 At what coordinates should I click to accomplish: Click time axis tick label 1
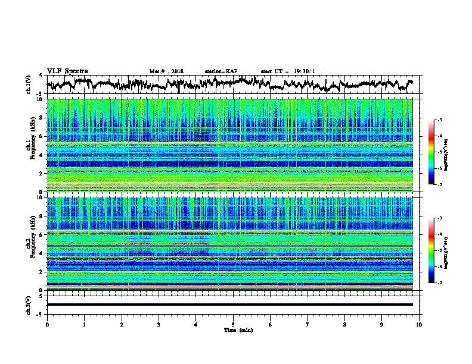[x=84, y=325]
